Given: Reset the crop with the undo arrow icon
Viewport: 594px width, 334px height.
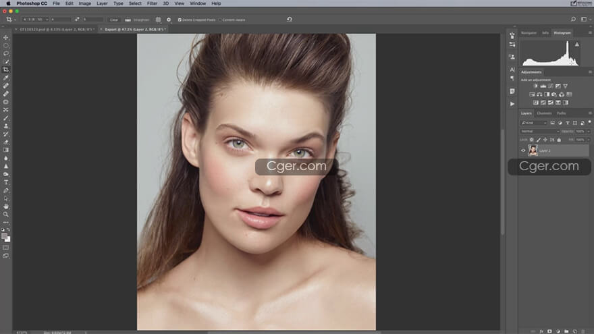Looking at the screenshot, I should point(289,20).
